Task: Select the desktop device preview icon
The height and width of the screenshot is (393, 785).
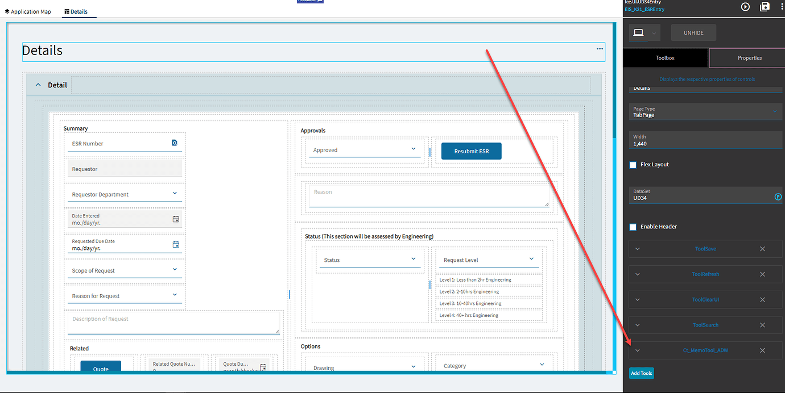Action: click(x=639, y=32)
